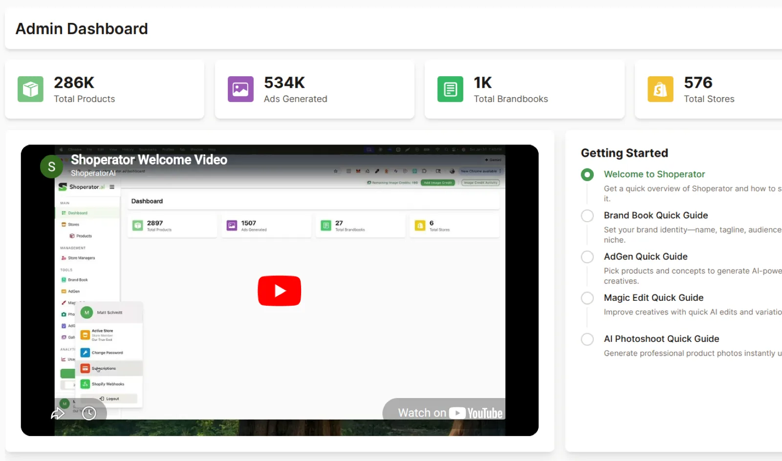
Task: Select the AI Photoshoot Quick Guide radio step
Action: click(x=587, y=339)
